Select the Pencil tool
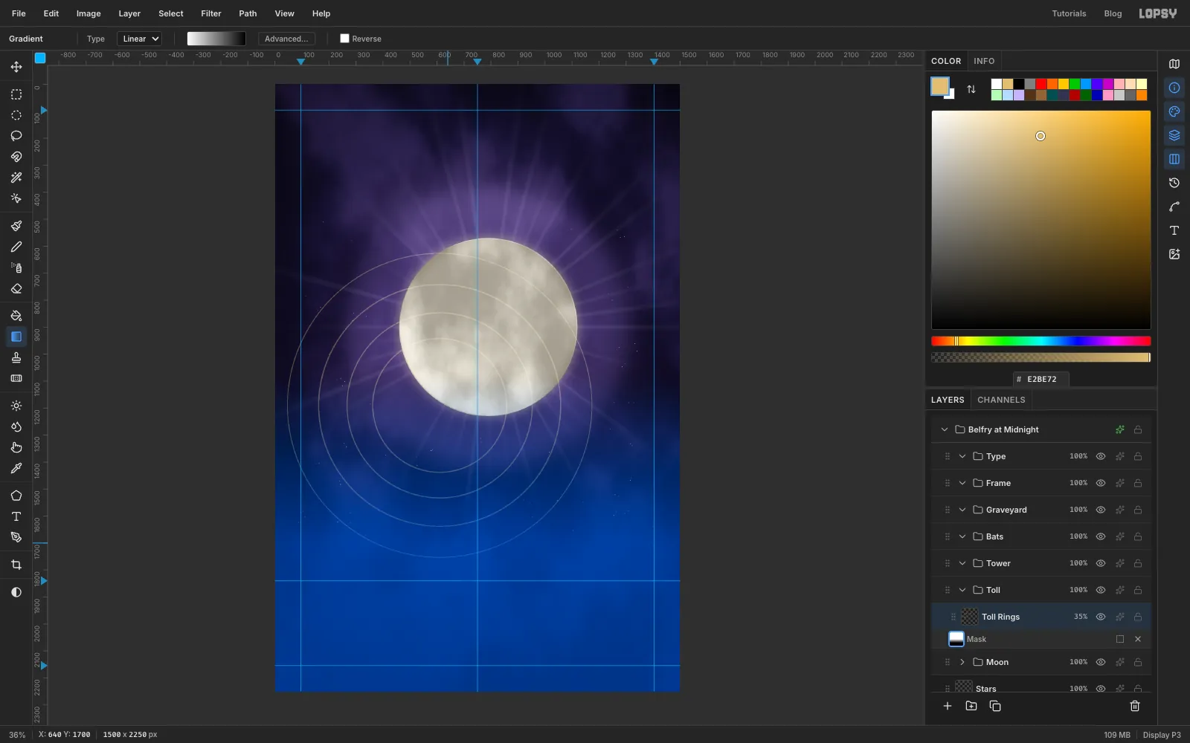Image resolution: width=1190 pixels, height=743 pixels. click(16, 247)
